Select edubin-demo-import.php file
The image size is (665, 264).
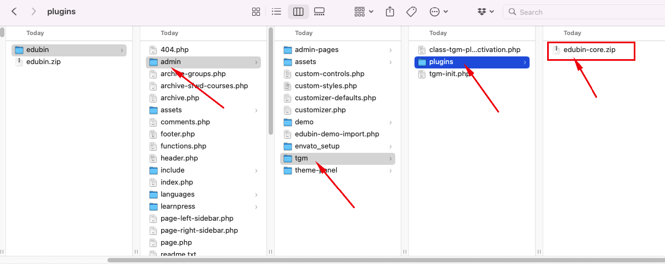338,134
